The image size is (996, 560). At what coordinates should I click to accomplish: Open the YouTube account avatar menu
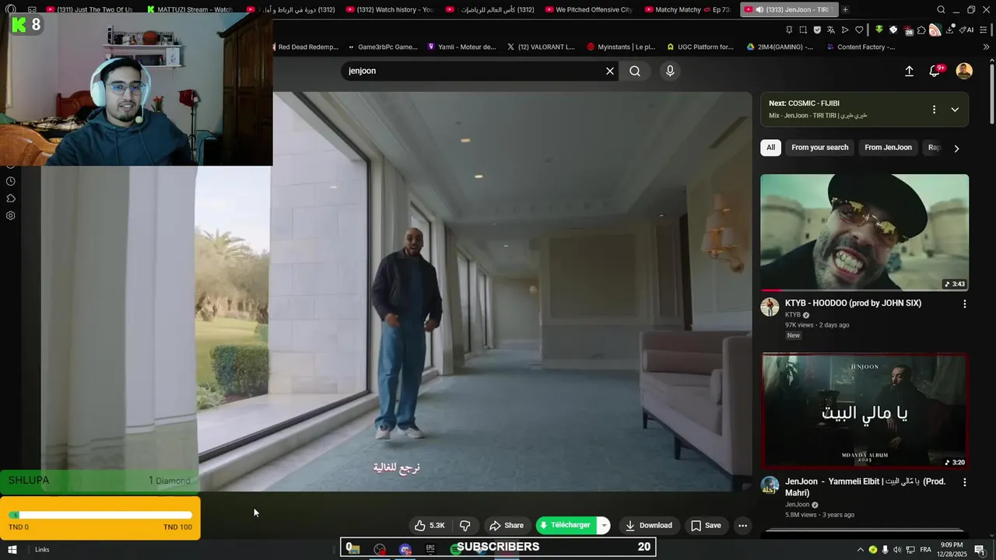[964, 71]
